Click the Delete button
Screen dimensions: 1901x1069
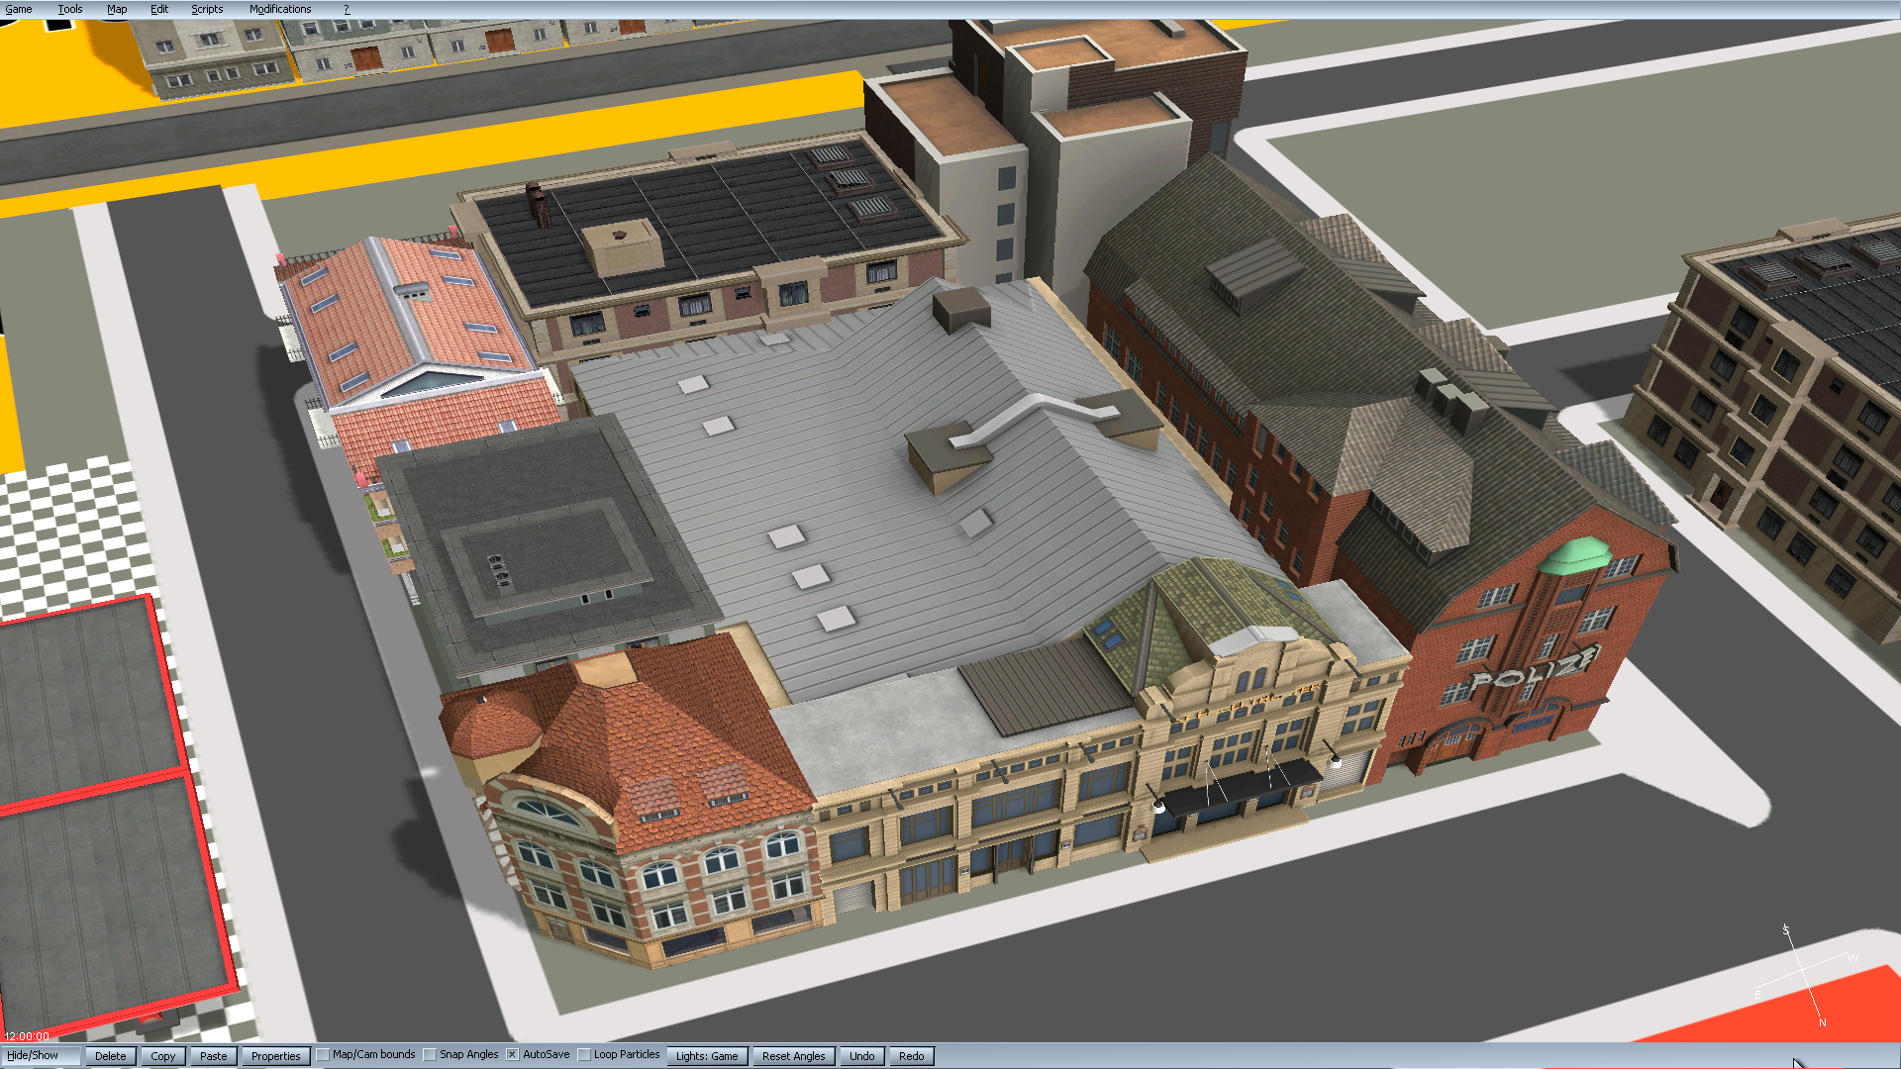tap(111, 1056)
